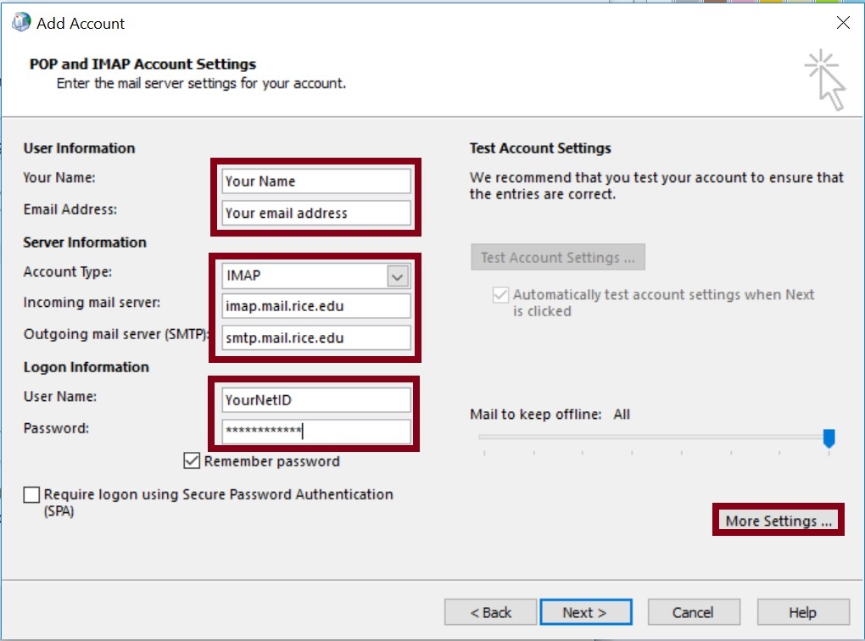
Task: Click the Outlook icon in the title bar
Action: pos(20,23)
